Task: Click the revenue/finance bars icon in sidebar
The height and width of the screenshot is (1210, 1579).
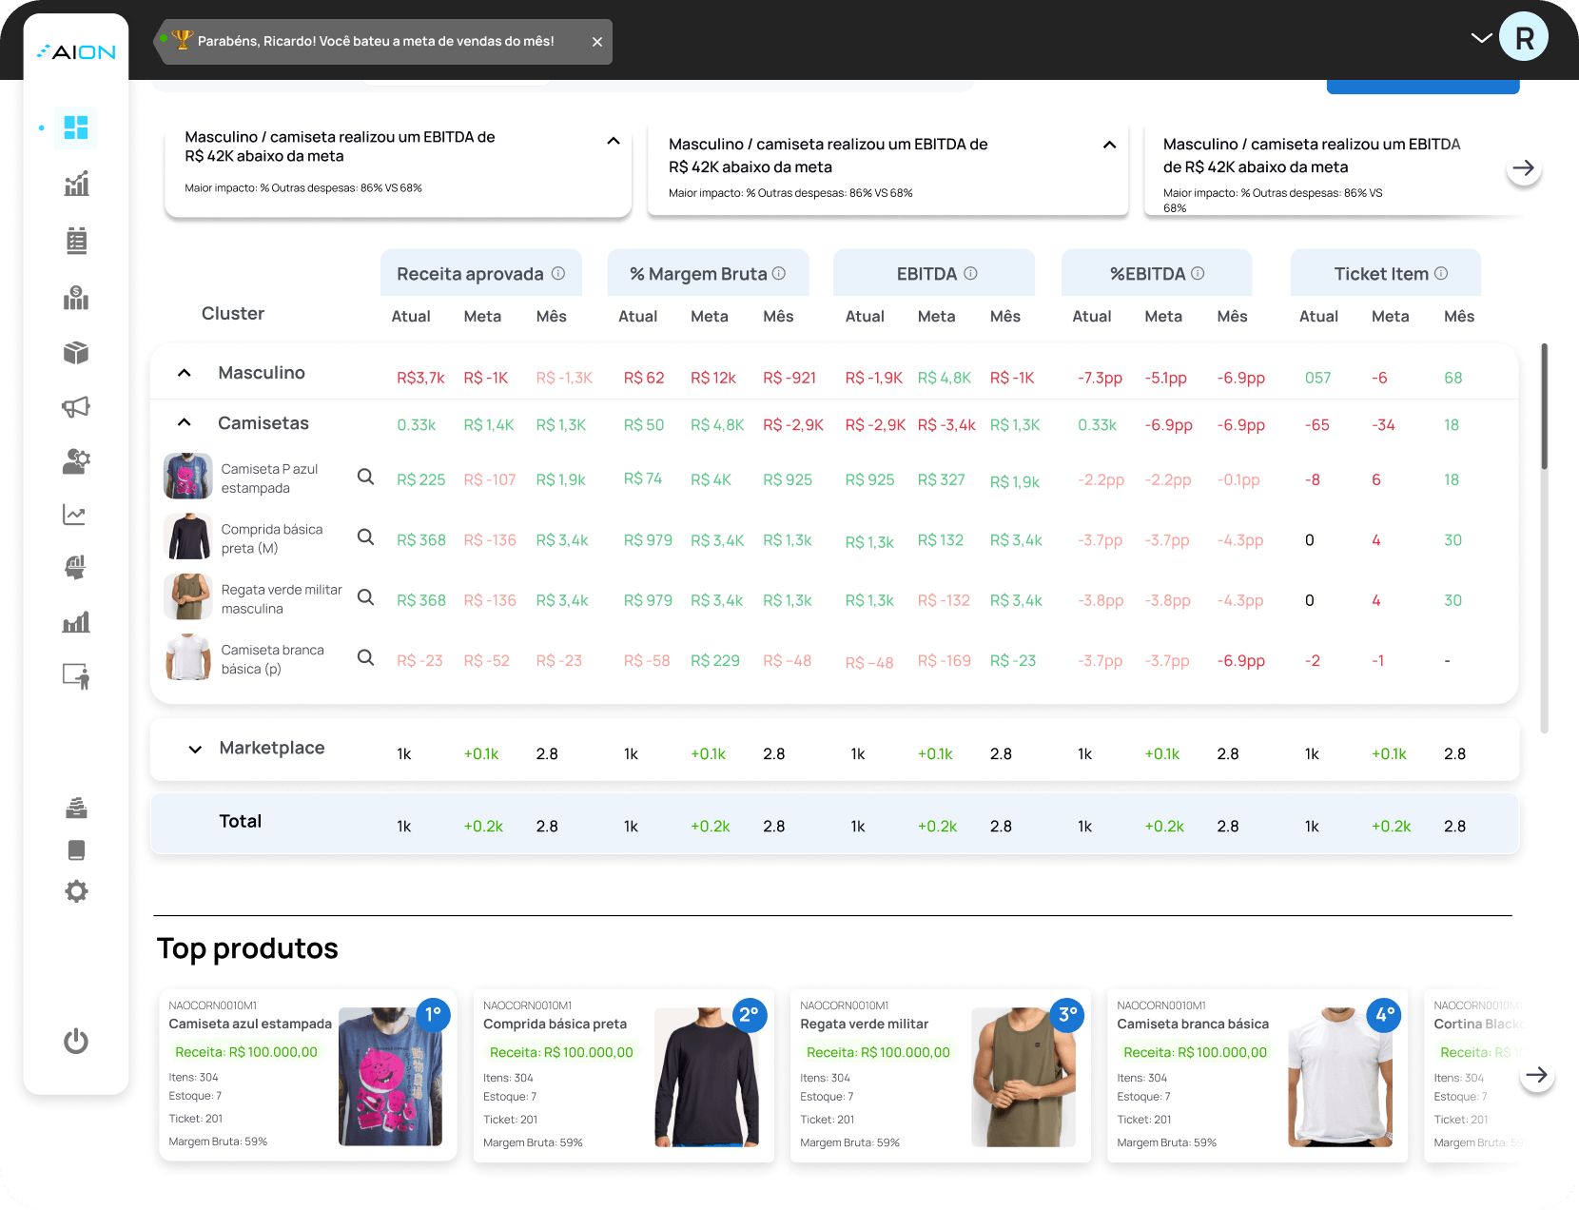Action: pyautogui.click(x=76, y=298)
